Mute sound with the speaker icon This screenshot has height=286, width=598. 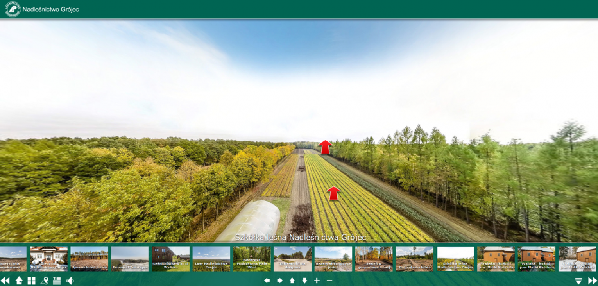point(70,281)
